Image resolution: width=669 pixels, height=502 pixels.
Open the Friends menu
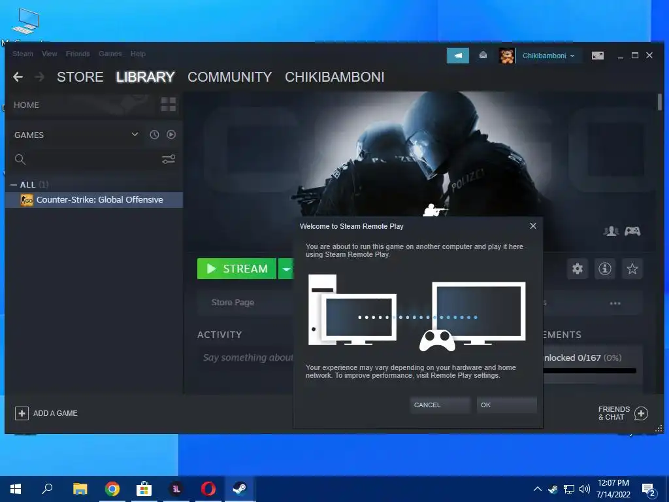click(78, 54)
